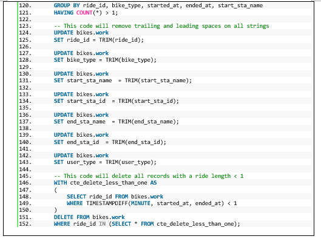Click line number 142
This screenshot has height=239, width=321.
click(25, 156)
